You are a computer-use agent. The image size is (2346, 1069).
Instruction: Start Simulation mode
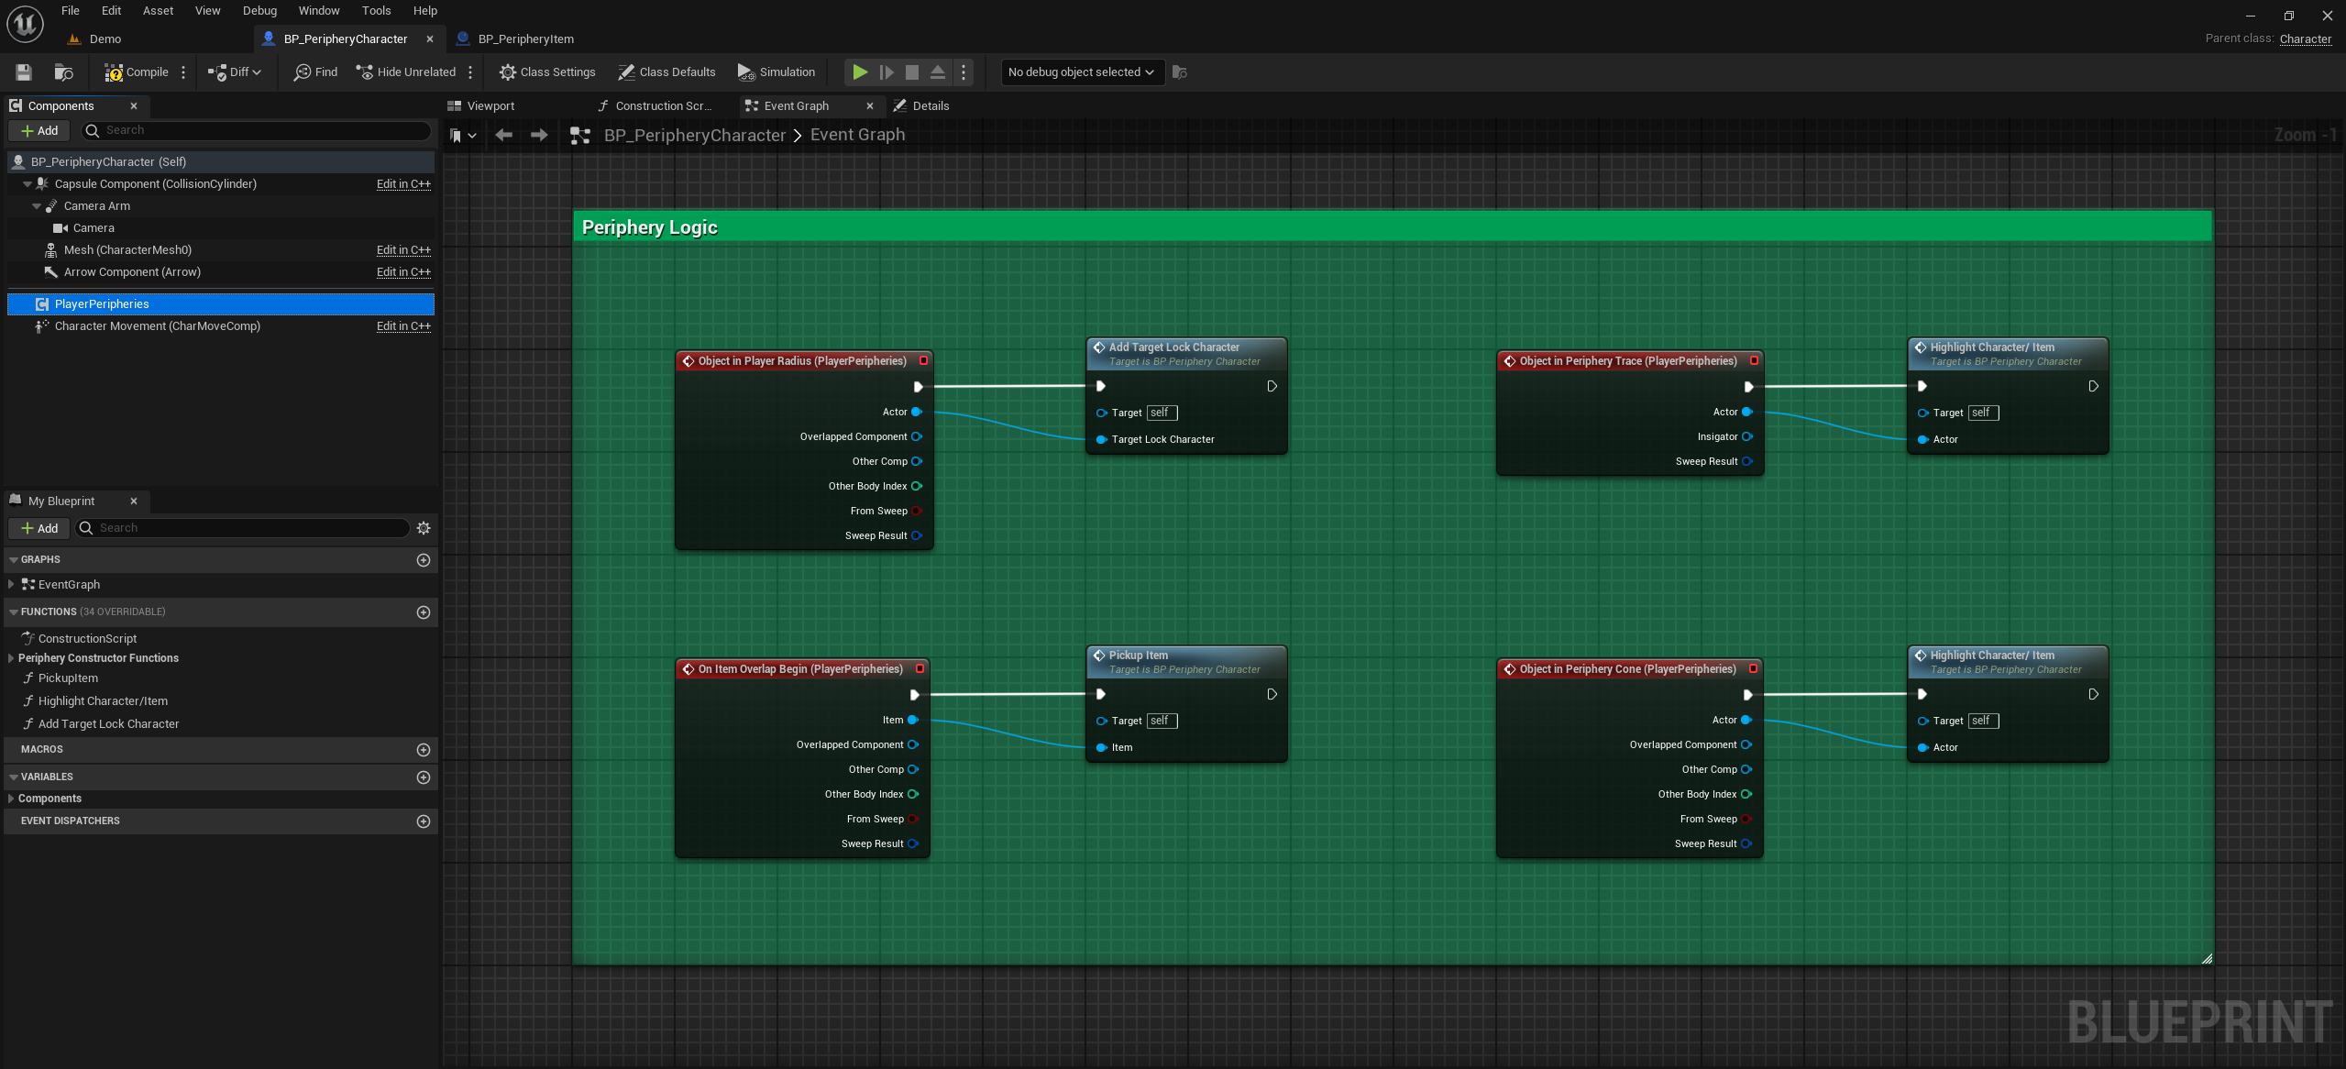[x=776, y=72]
